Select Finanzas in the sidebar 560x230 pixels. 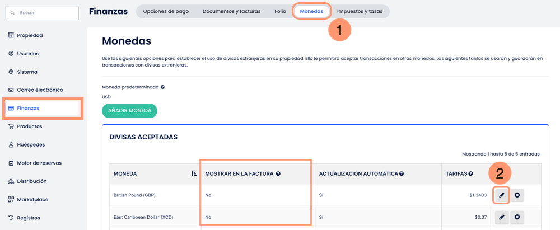tap(28, 108)
